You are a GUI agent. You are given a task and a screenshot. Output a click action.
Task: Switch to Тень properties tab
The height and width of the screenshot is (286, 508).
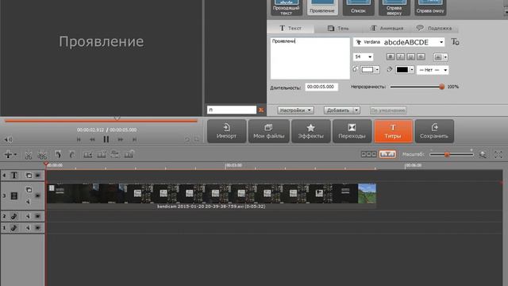[338, 29]
